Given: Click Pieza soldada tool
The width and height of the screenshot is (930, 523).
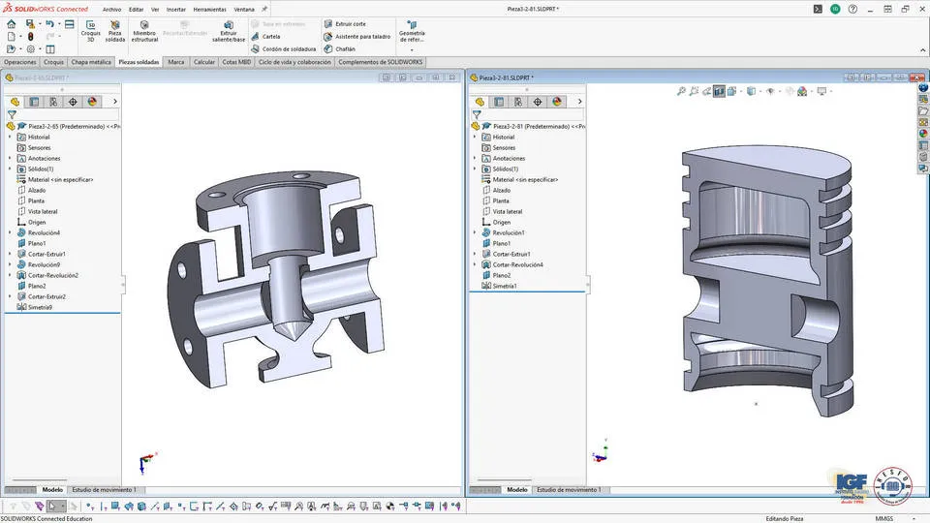Looking at the screenshot, I should pyautogui.click(x=115, y=31).
